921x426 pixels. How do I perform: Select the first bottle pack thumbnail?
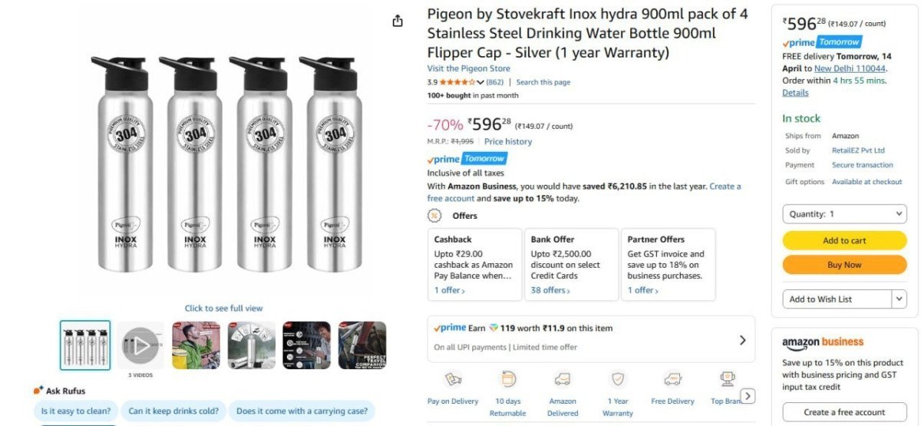85,345
